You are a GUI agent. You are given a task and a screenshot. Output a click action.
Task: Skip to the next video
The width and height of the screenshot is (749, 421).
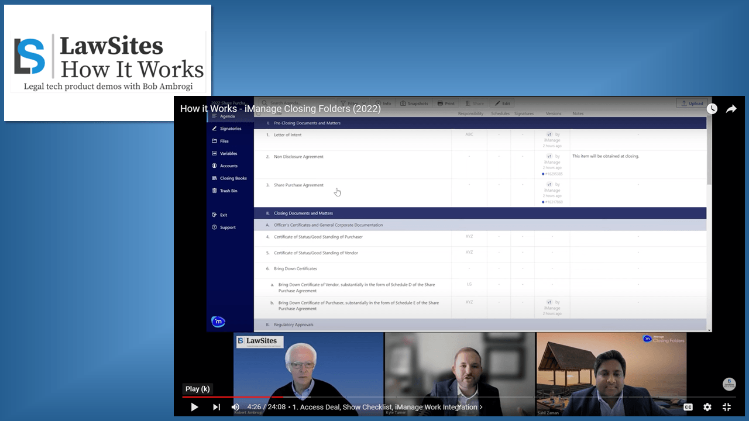point(216,407)
